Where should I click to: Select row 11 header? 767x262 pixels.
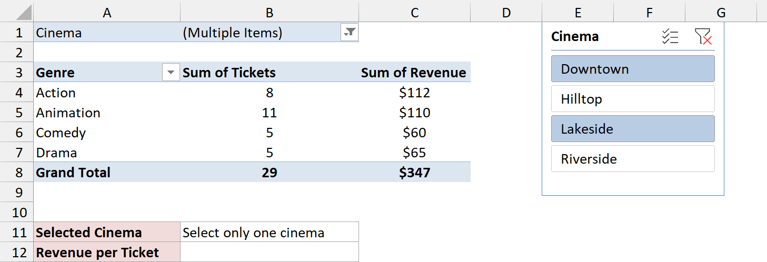[x=17, y=233]
